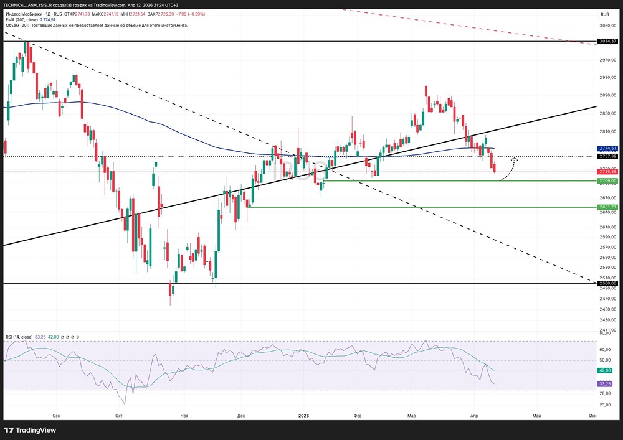623x440 pixels.
Task: Click the 2026 year label on time axis
Action: [303, 416]
